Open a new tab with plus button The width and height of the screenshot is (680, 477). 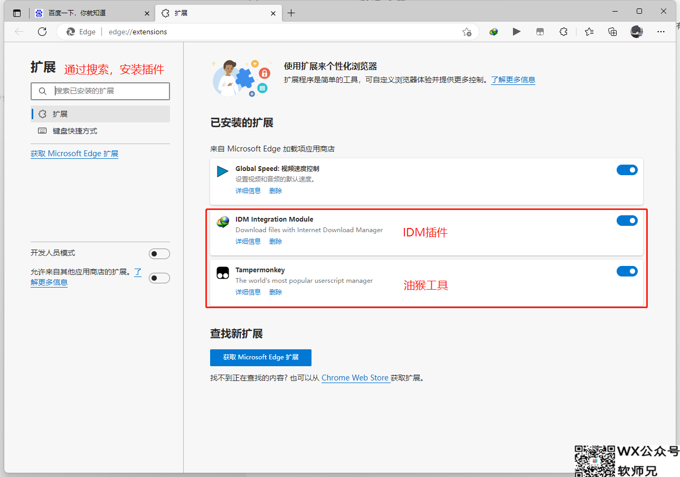click(291, 13)
